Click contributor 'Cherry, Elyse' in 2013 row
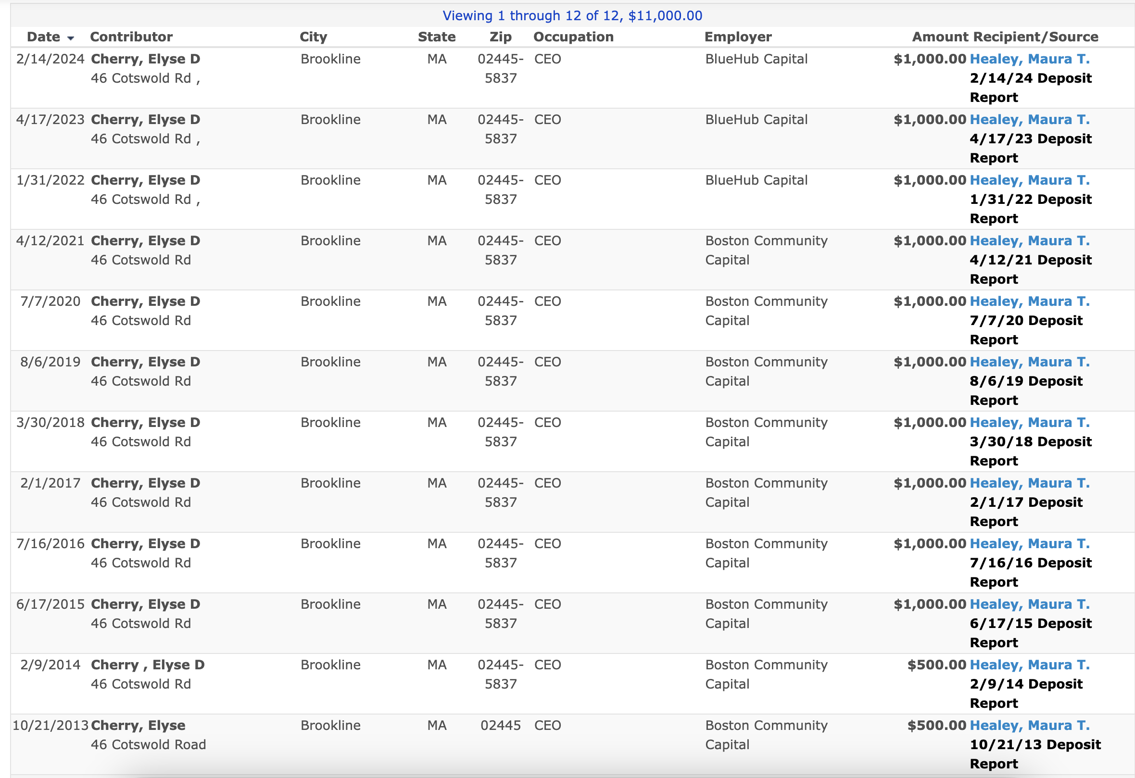 pos(138,725)
